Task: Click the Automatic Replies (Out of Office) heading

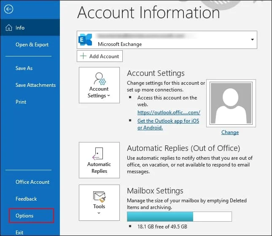Action: click(183, 148)
